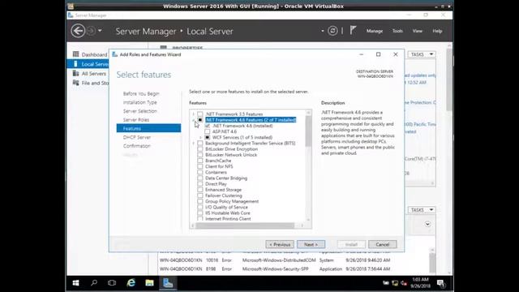
Task: Open Task View on the taskbar
Action: point(112,283)
